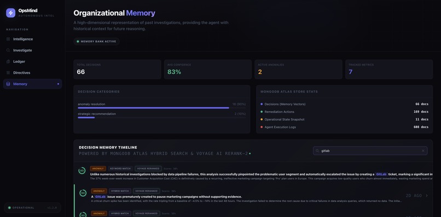
Task: Click the 'Agent Execution Logs' label
Action: point(280,127)
